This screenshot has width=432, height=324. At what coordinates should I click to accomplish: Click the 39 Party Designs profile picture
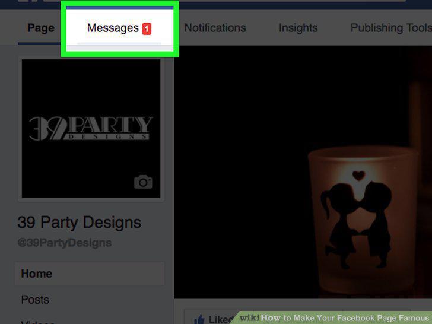click(x=91, y=128)
